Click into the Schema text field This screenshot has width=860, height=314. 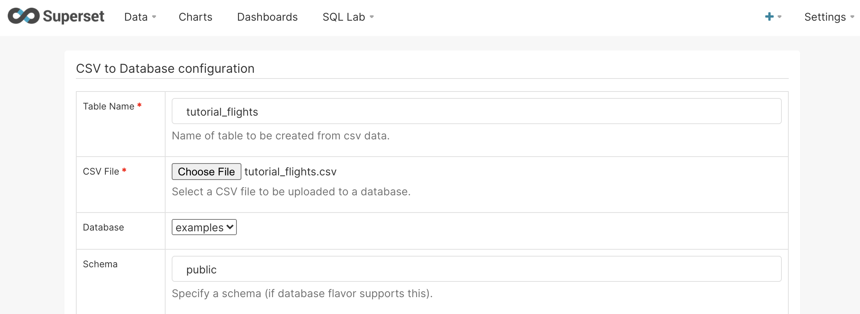click(x=476, y=269)
